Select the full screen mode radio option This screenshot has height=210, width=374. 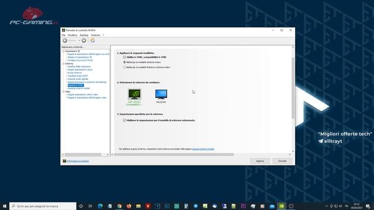pos(124,62)
